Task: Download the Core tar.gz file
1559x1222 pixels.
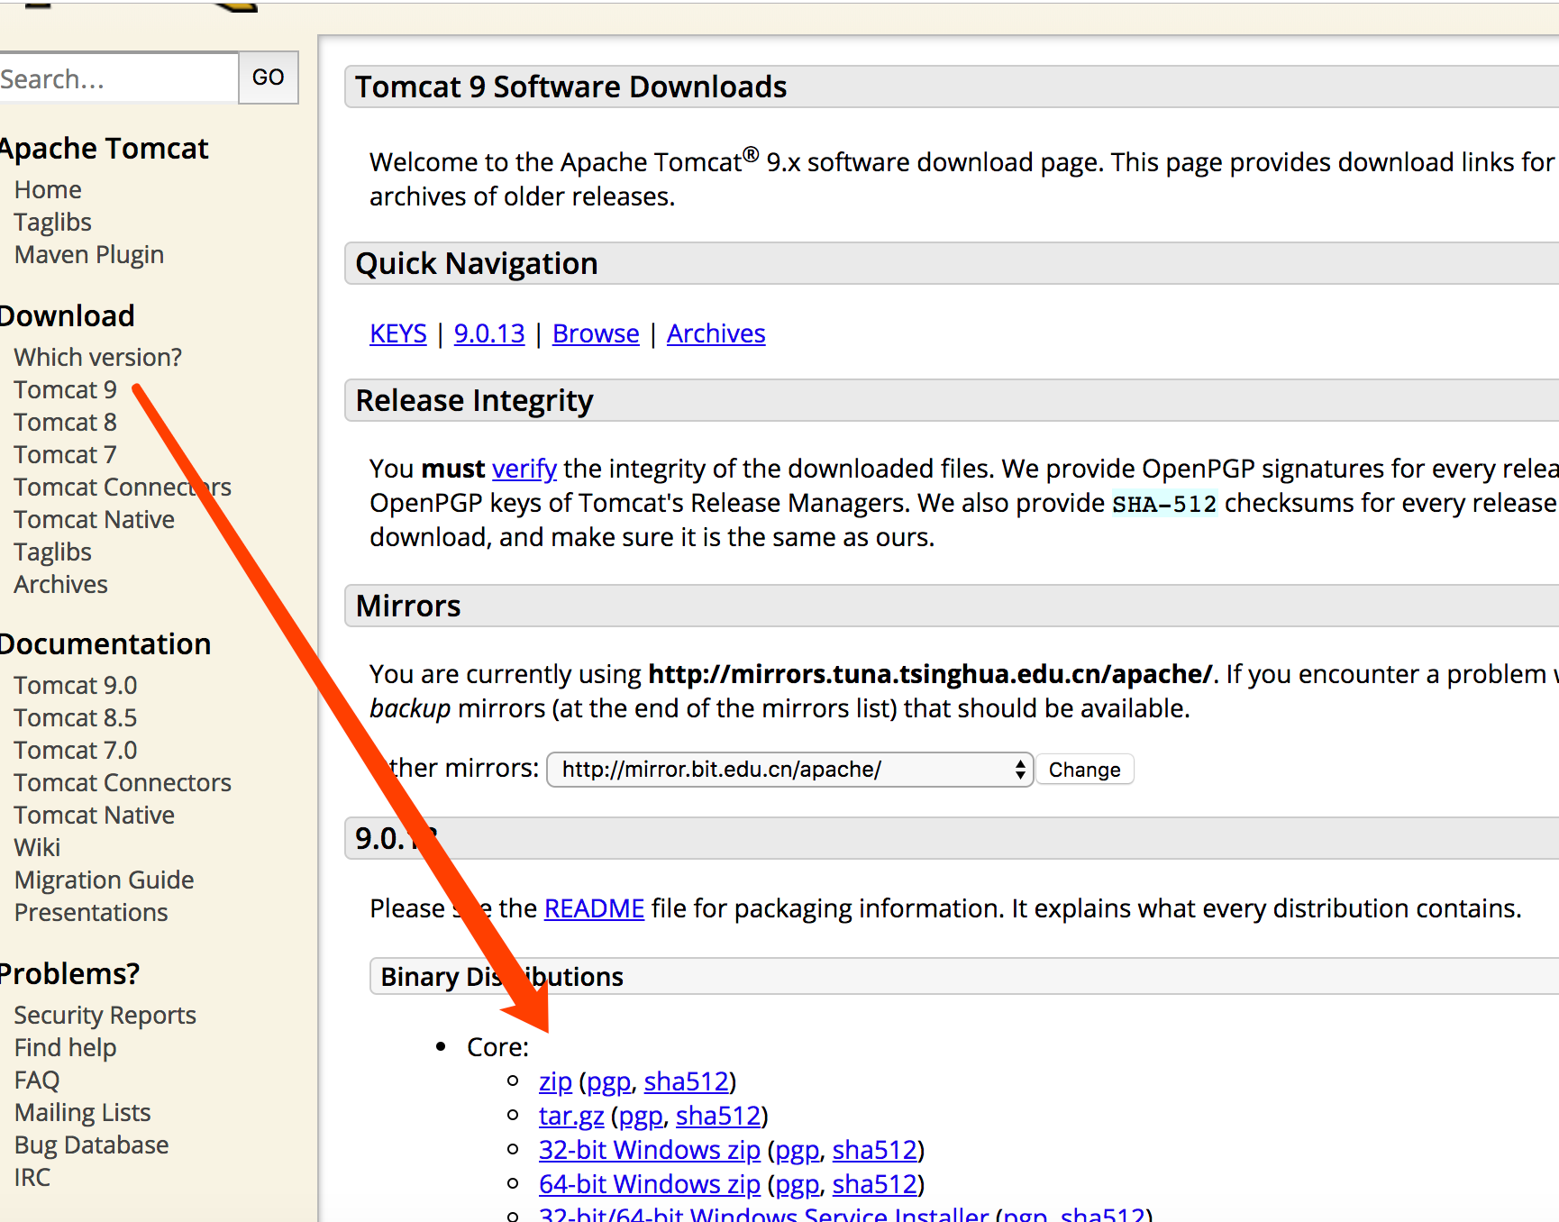Action: 571,1117
